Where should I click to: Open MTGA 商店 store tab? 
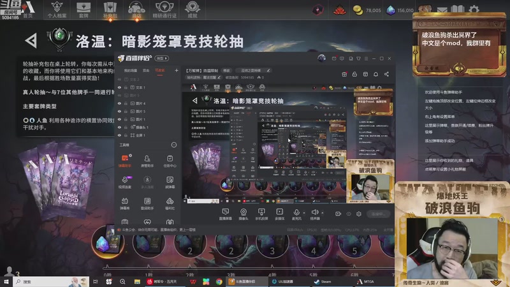click(136, 10)
